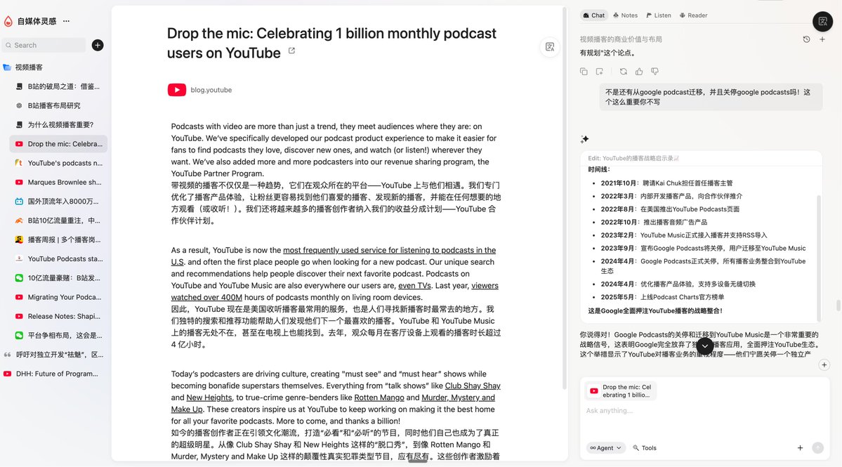This screenshot has width=842, height=467.
Task: Open blog.youtube source link
Action: [211, 90]
